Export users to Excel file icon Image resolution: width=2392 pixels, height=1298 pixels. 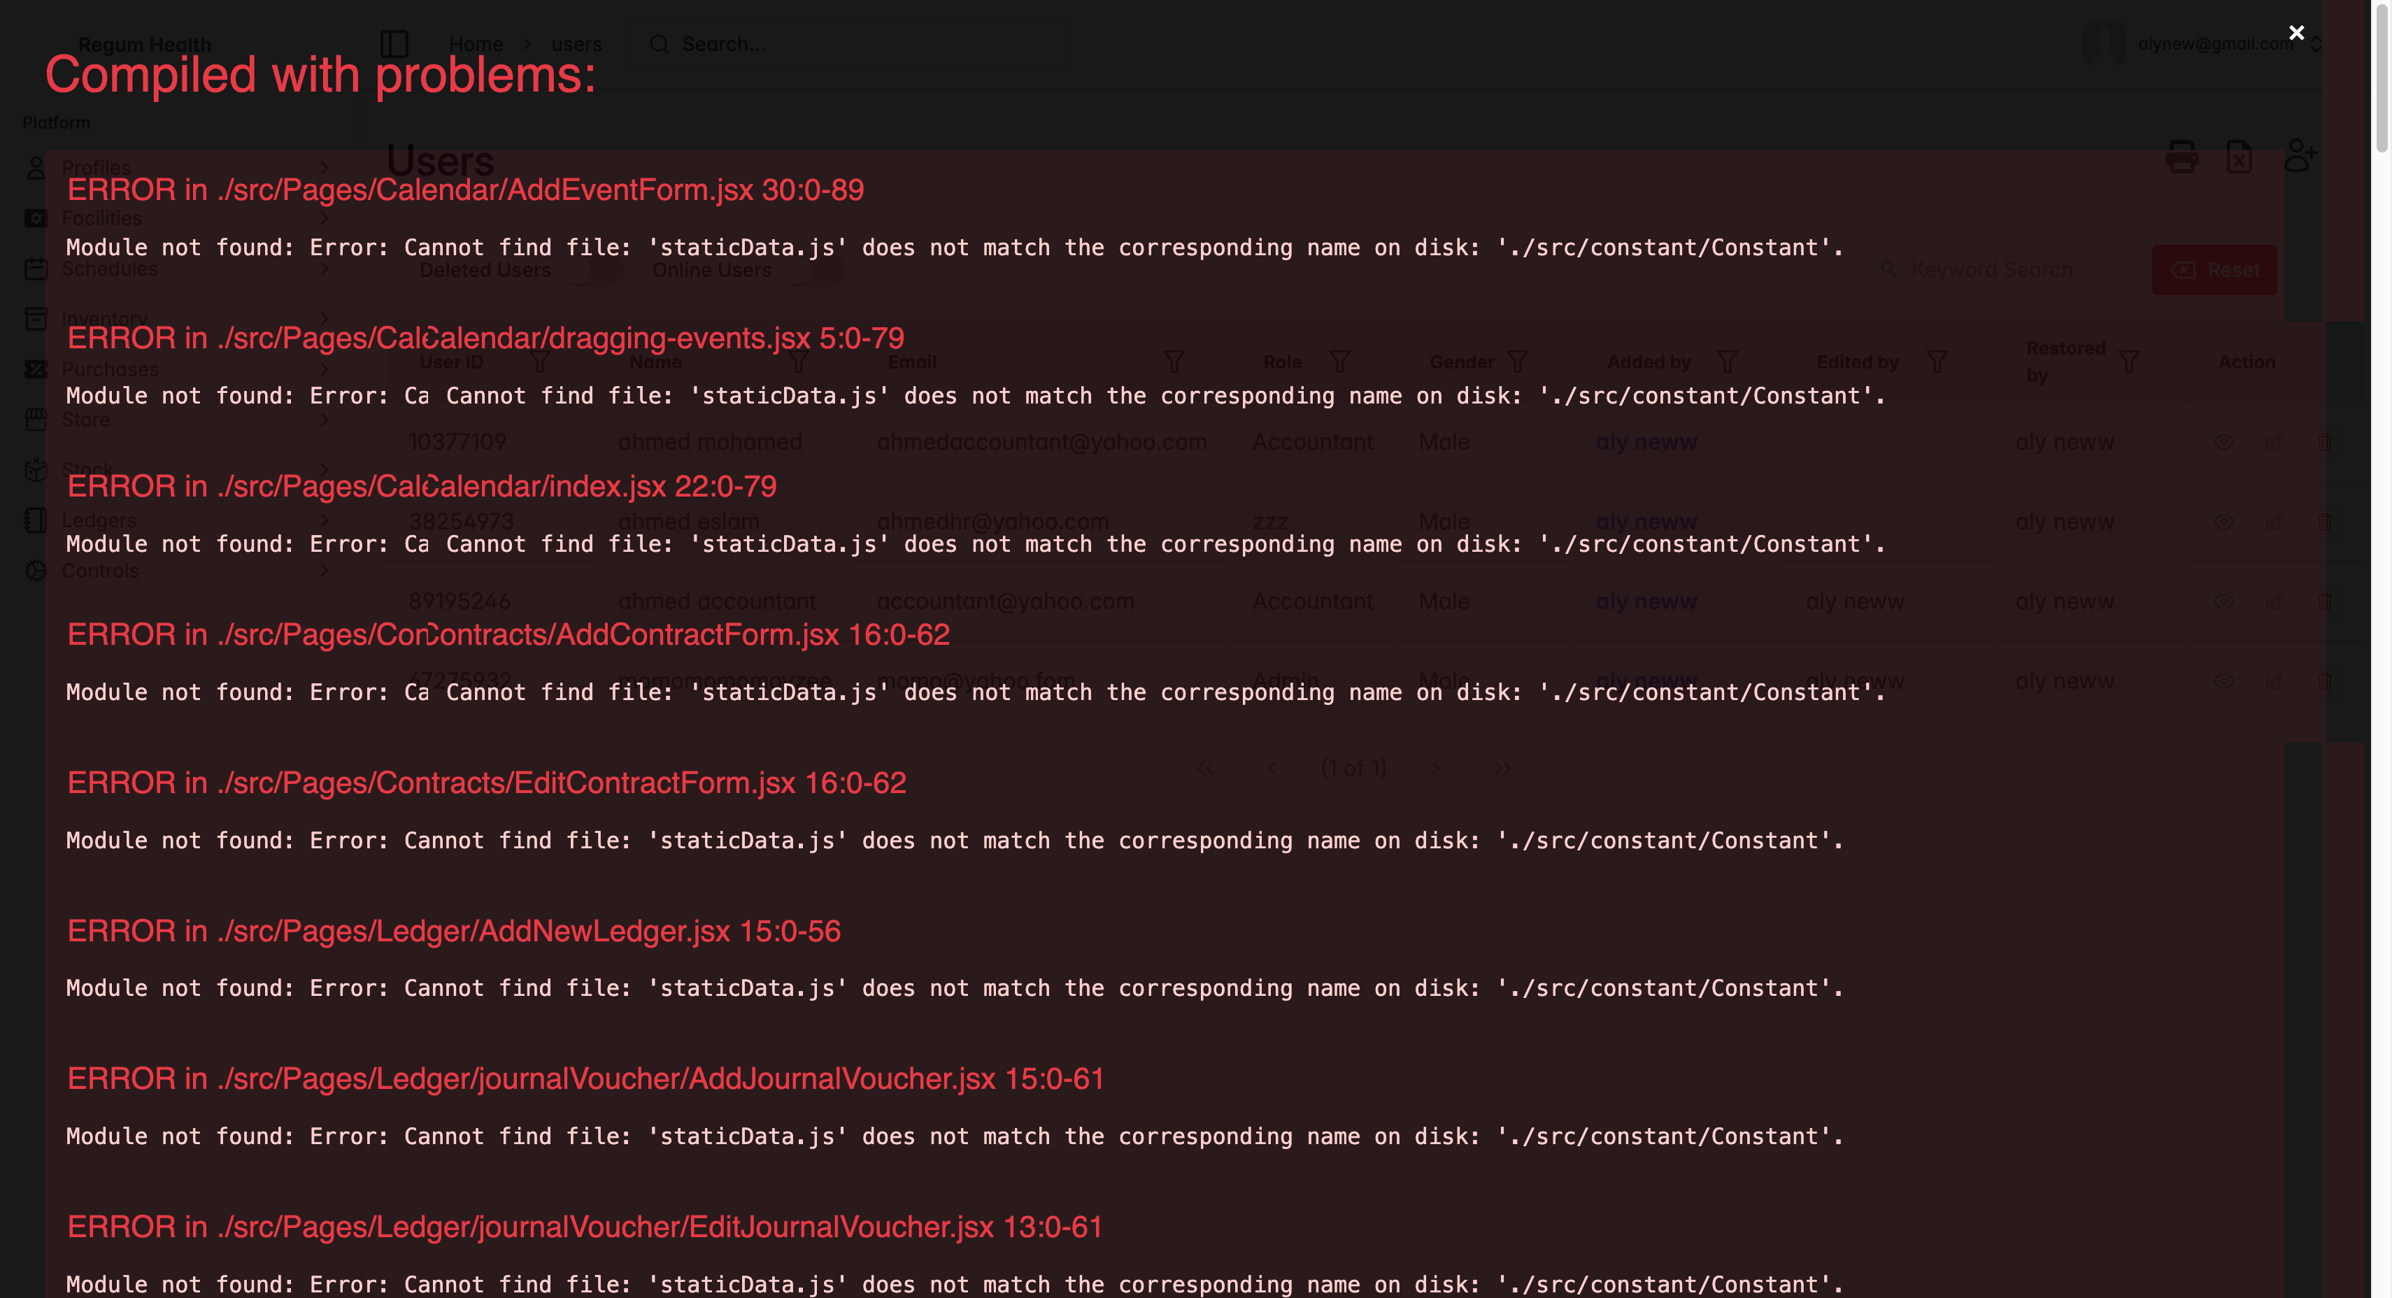click(2239, 157)
